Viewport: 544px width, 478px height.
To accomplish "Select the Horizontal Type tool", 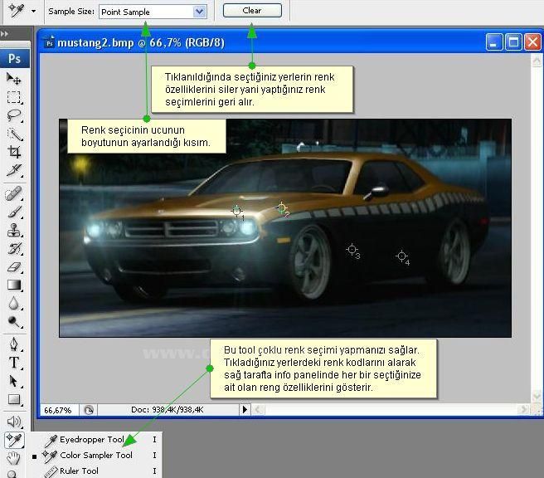I will pos(14,363).
